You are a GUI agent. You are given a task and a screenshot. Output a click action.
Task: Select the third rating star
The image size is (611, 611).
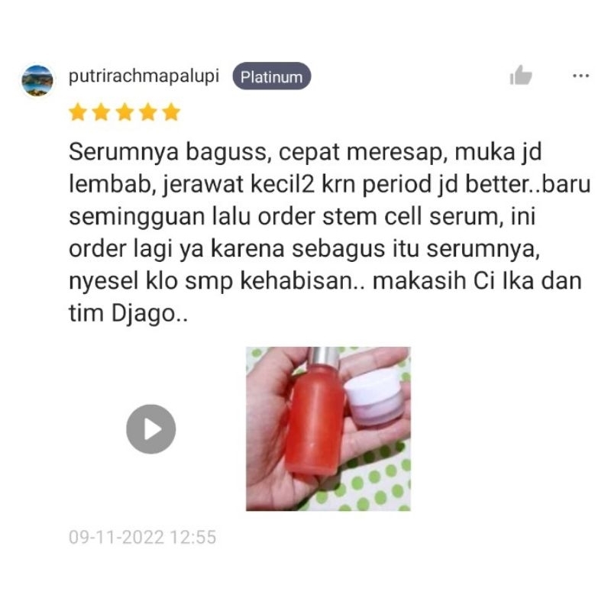124,112
